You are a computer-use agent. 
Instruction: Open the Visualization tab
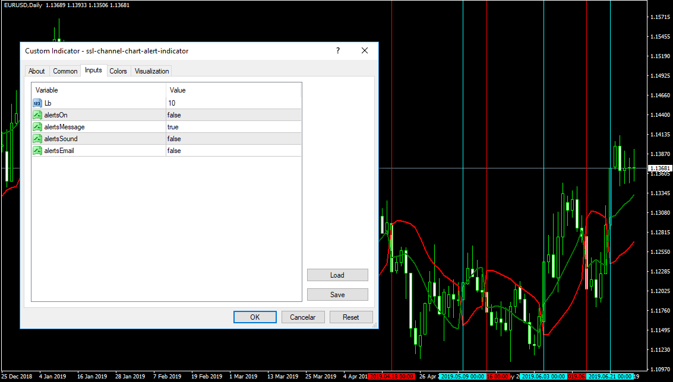(x=152, y=71)
